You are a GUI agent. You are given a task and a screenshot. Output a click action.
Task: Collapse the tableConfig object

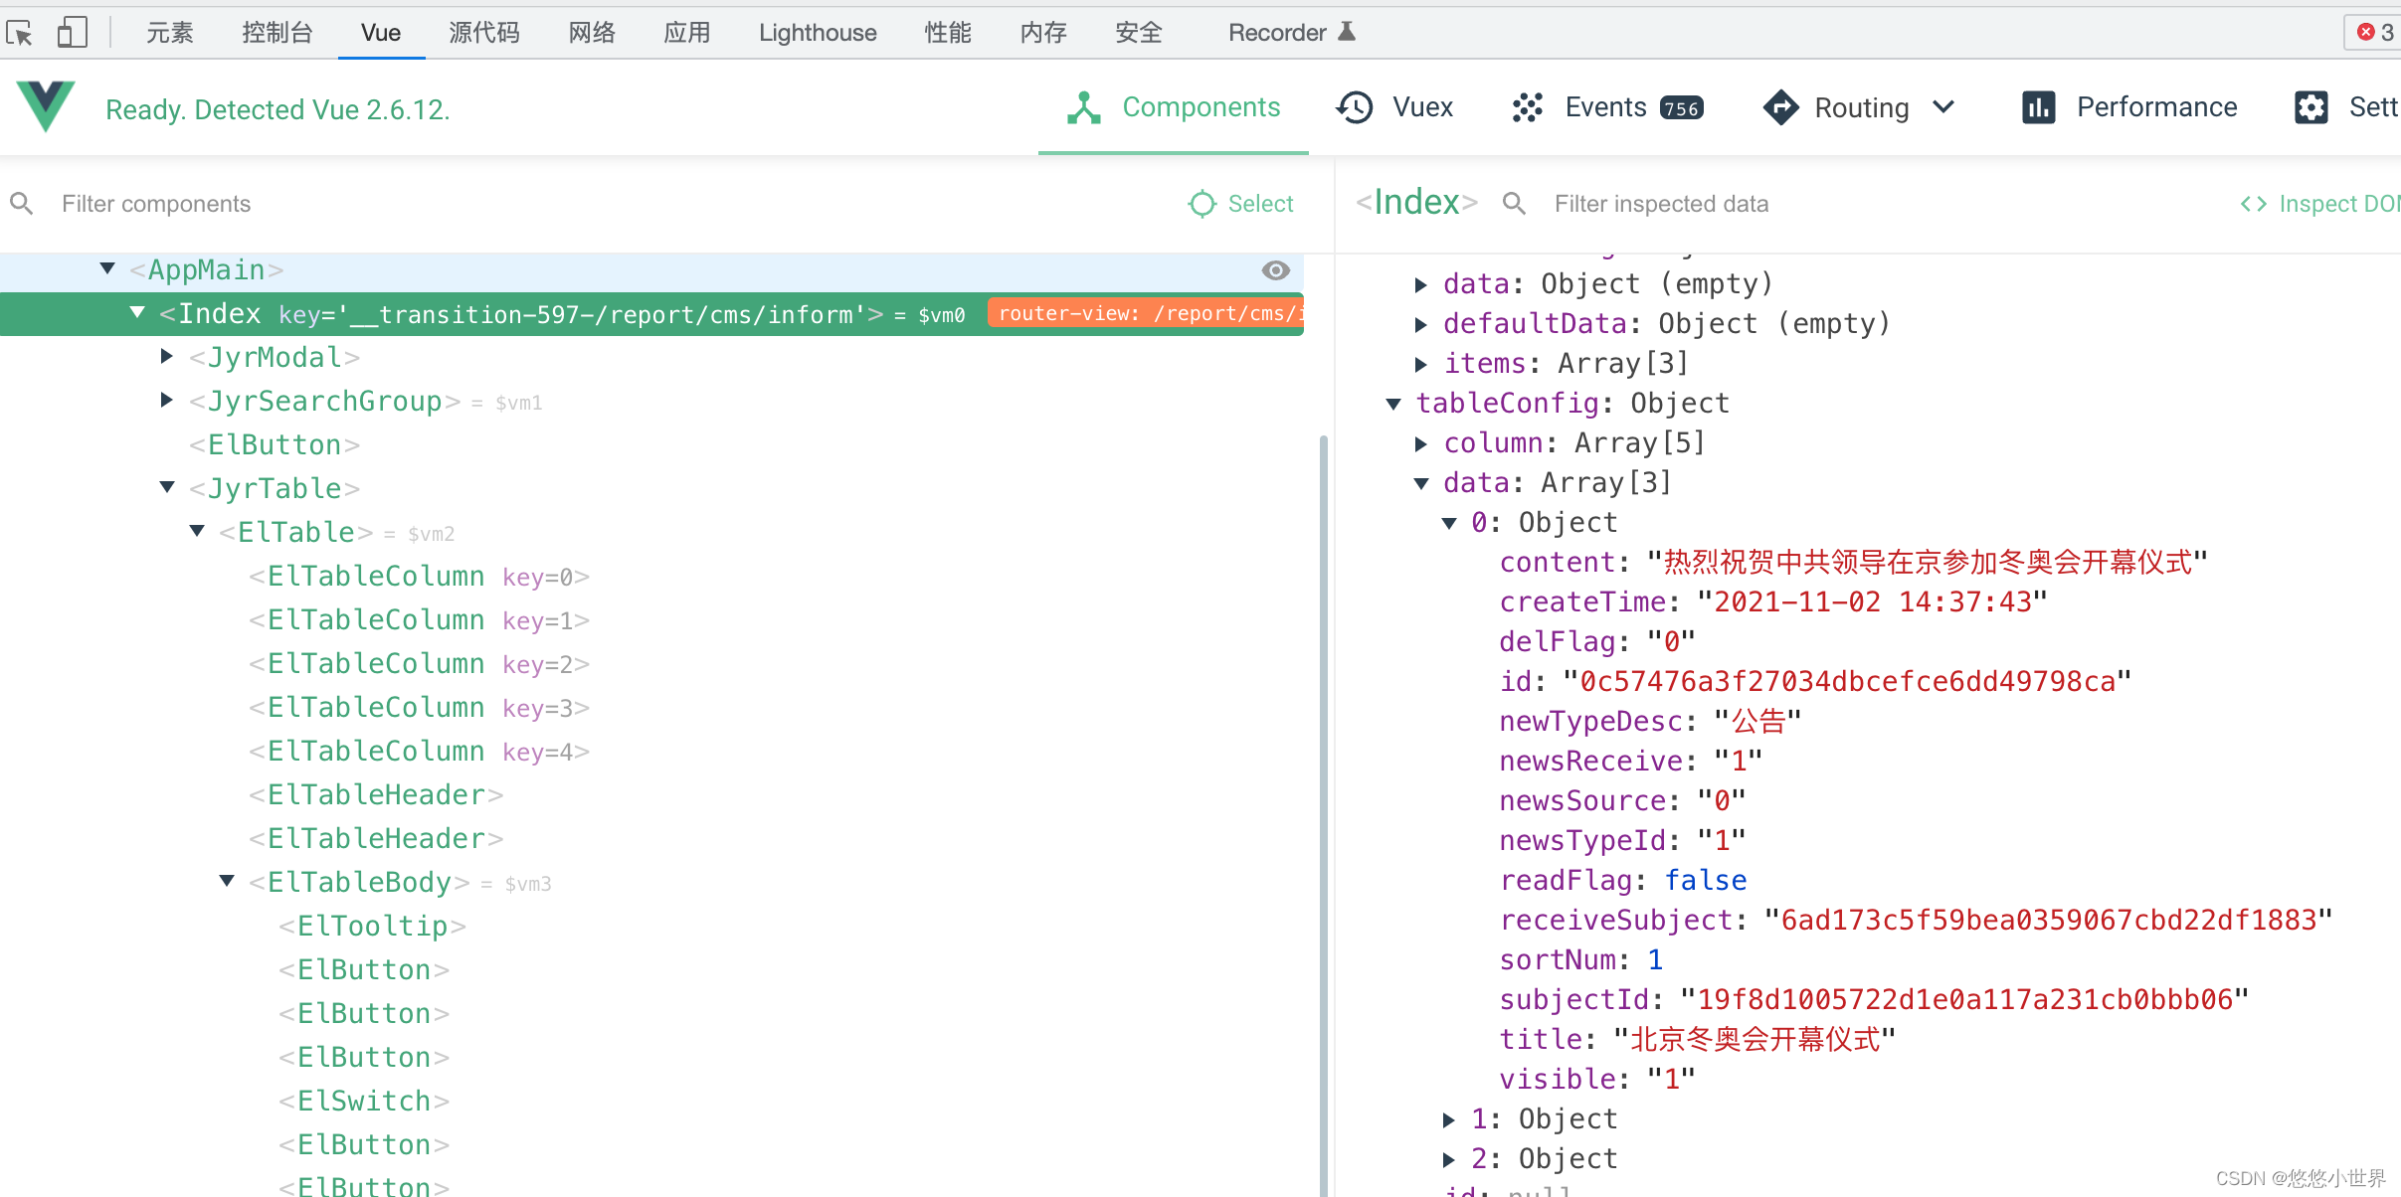tap(1393, 404)
